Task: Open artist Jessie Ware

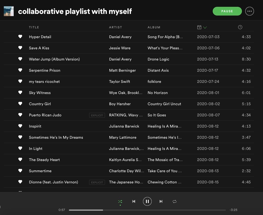Action: [120, 48]
